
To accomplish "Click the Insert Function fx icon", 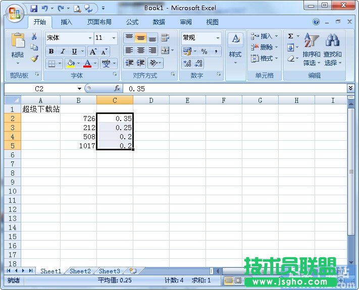I will (x=117, y=88).
